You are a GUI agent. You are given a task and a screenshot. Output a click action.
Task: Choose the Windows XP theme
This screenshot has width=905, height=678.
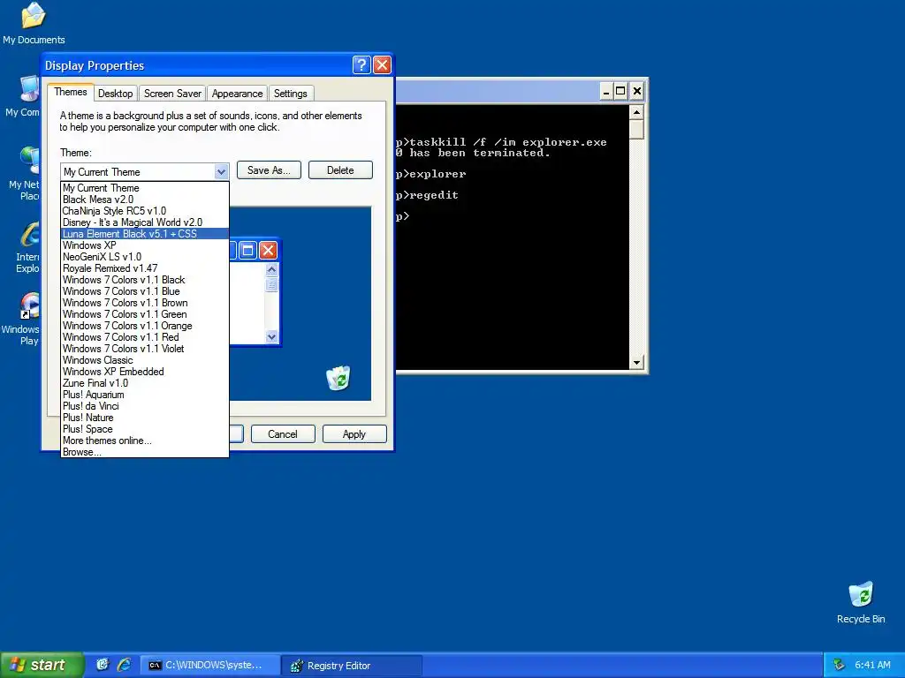145,245
